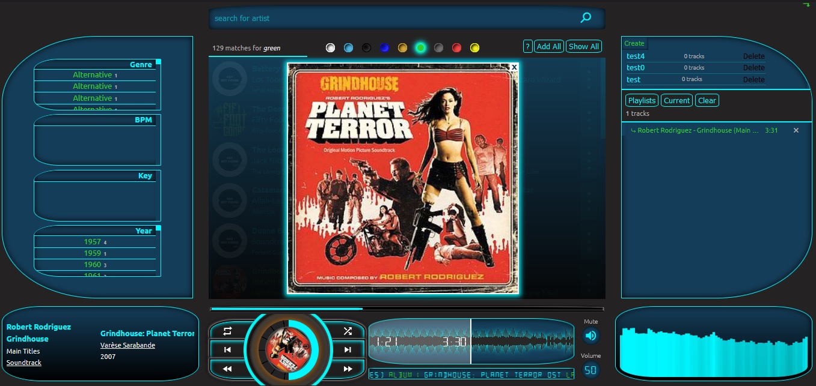Select the white color theme swatch
Viewport: 816px width, 386px height.
[x=330, y=47]
